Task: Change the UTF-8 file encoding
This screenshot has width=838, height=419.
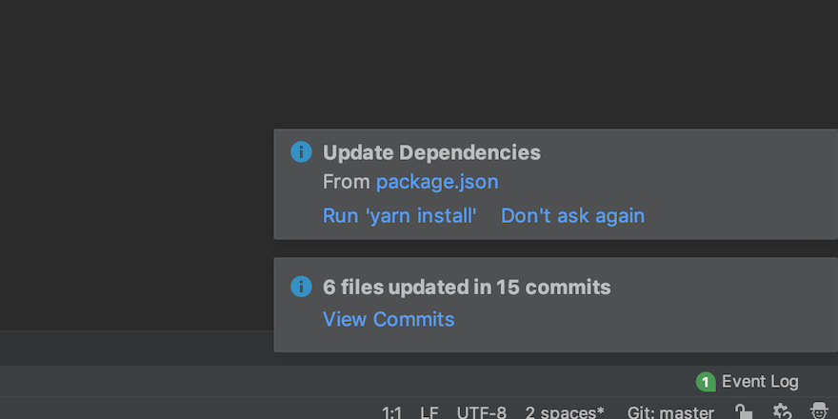Action: pos(481,412)
